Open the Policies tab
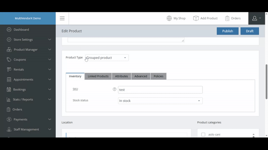This screenshot has height=150, width=268. point(158,76)
